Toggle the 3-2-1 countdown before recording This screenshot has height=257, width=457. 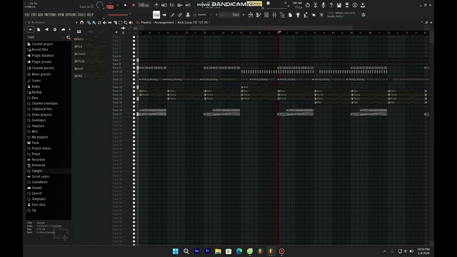pos(172,5)
